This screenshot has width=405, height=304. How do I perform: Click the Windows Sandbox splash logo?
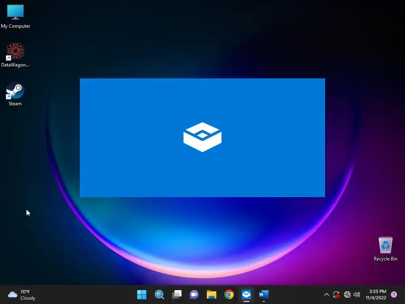(x=202, y=137)
